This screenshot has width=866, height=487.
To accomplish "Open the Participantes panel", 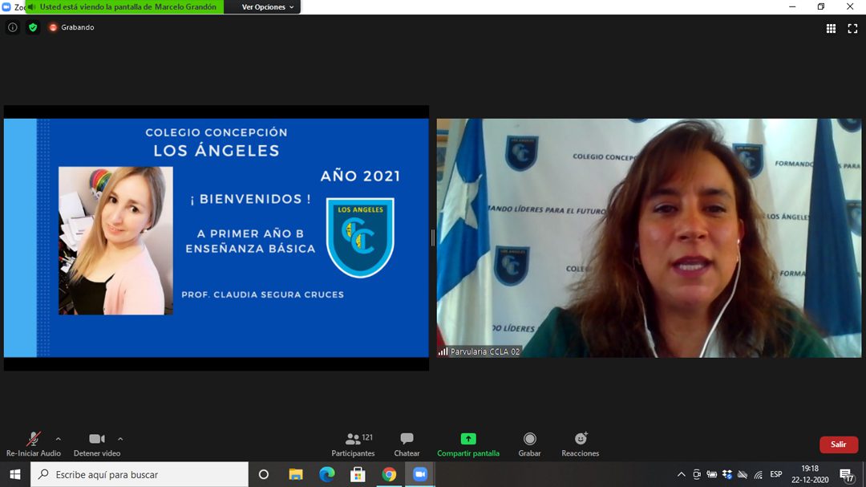I will click(354, 444).
